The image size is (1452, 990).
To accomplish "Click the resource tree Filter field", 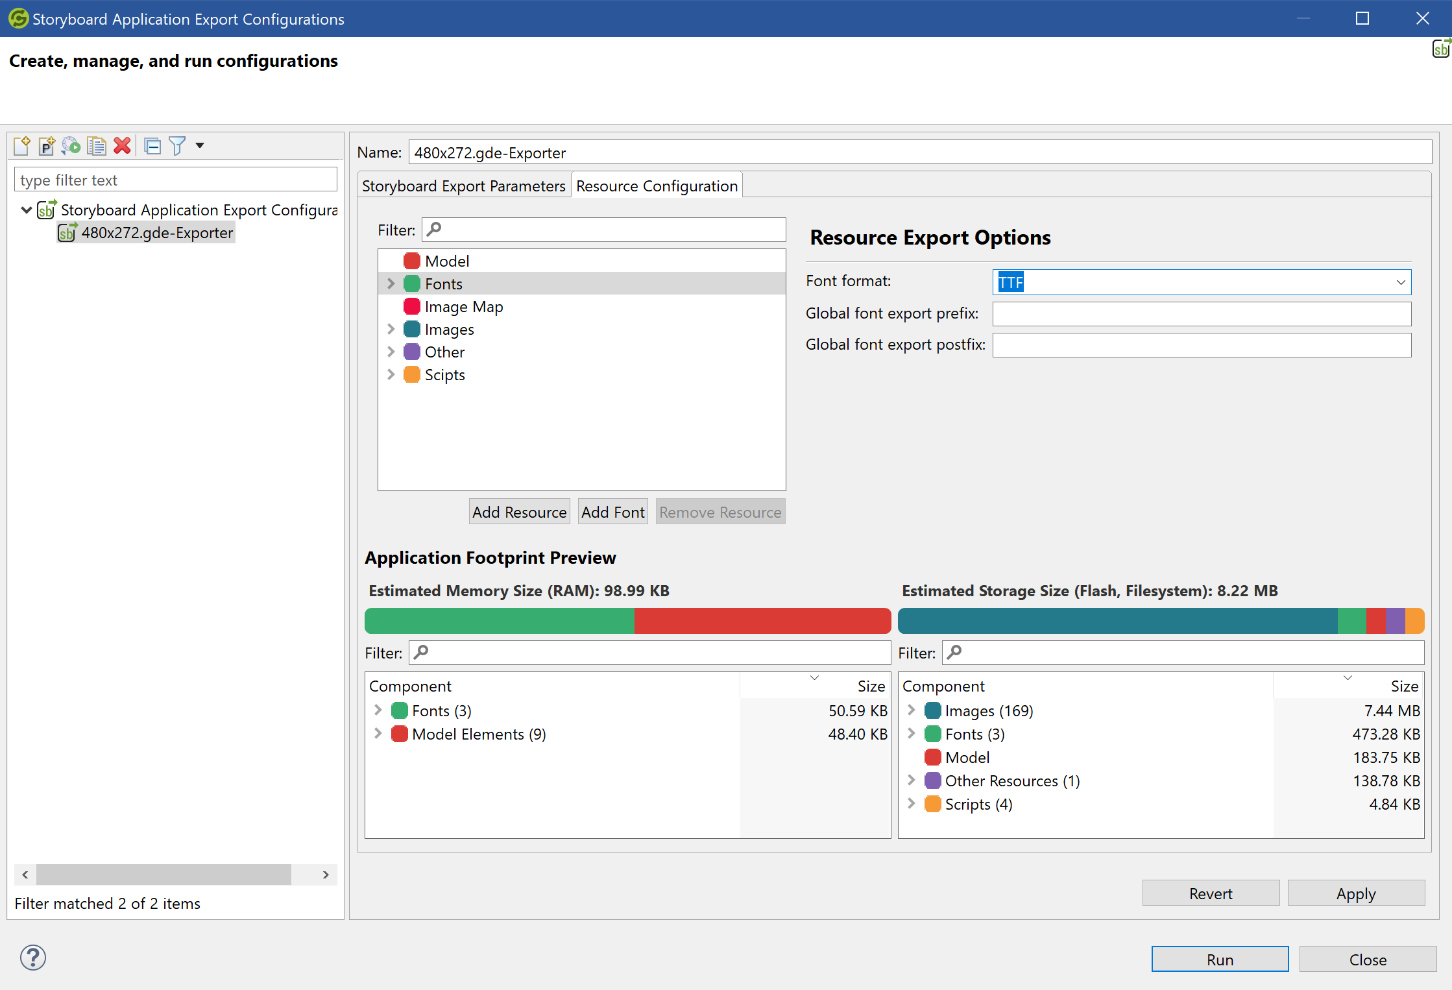I will 603,230.
